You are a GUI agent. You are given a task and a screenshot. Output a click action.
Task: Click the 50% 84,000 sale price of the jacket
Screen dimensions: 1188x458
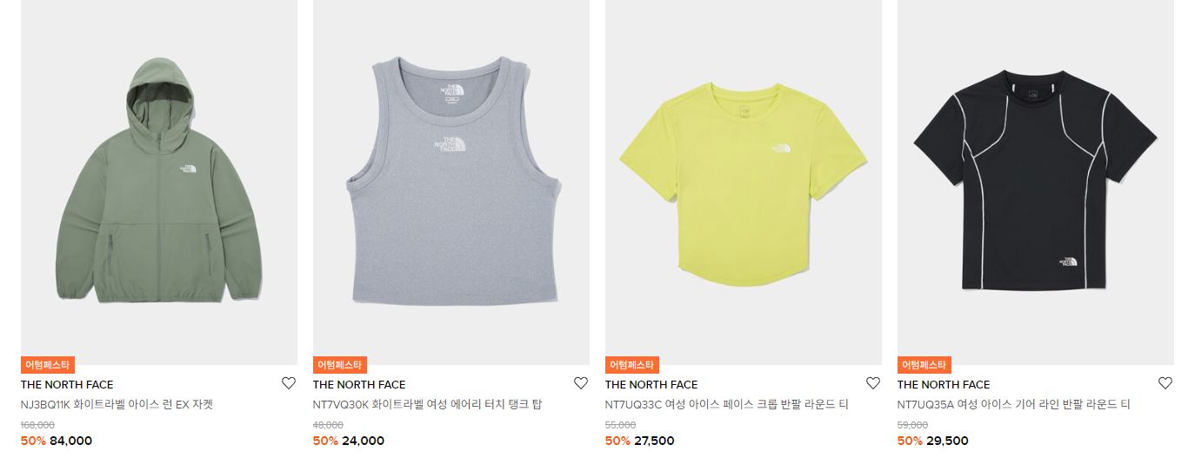(57, 441)
